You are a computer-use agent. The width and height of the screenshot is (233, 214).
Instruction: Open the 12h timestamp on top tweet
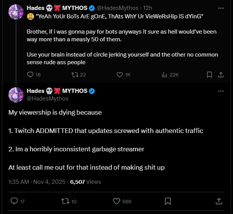click(x=147, y=8)
